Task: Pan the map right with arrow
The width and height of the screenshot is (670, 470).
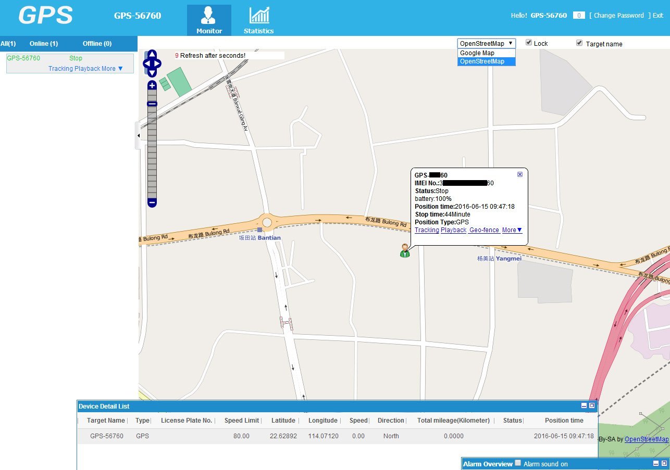Action: click(x=158, y=64)
